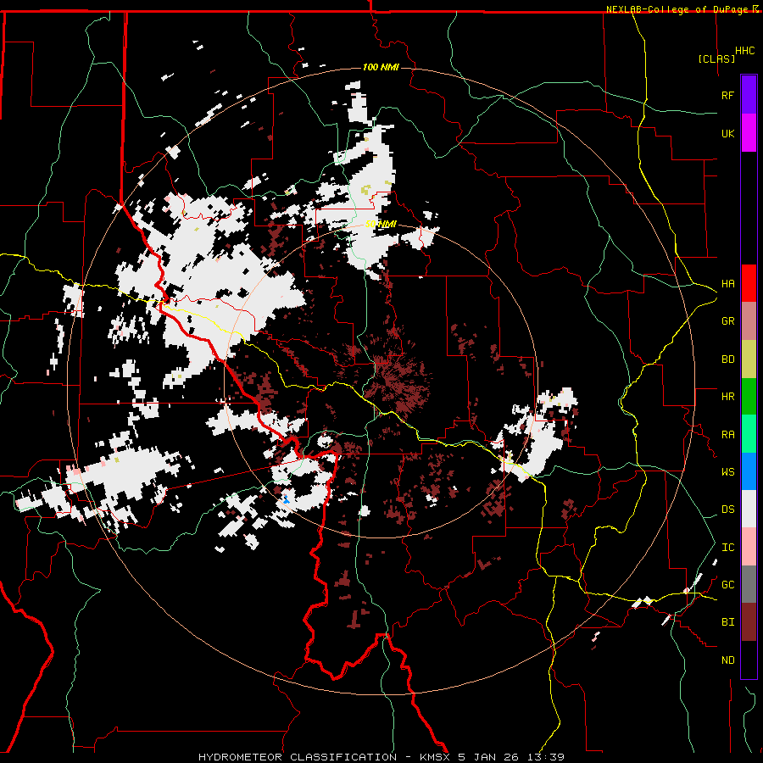Select the light pink IC legend swatch
The image size is (763, 763).
coord(749,547)
